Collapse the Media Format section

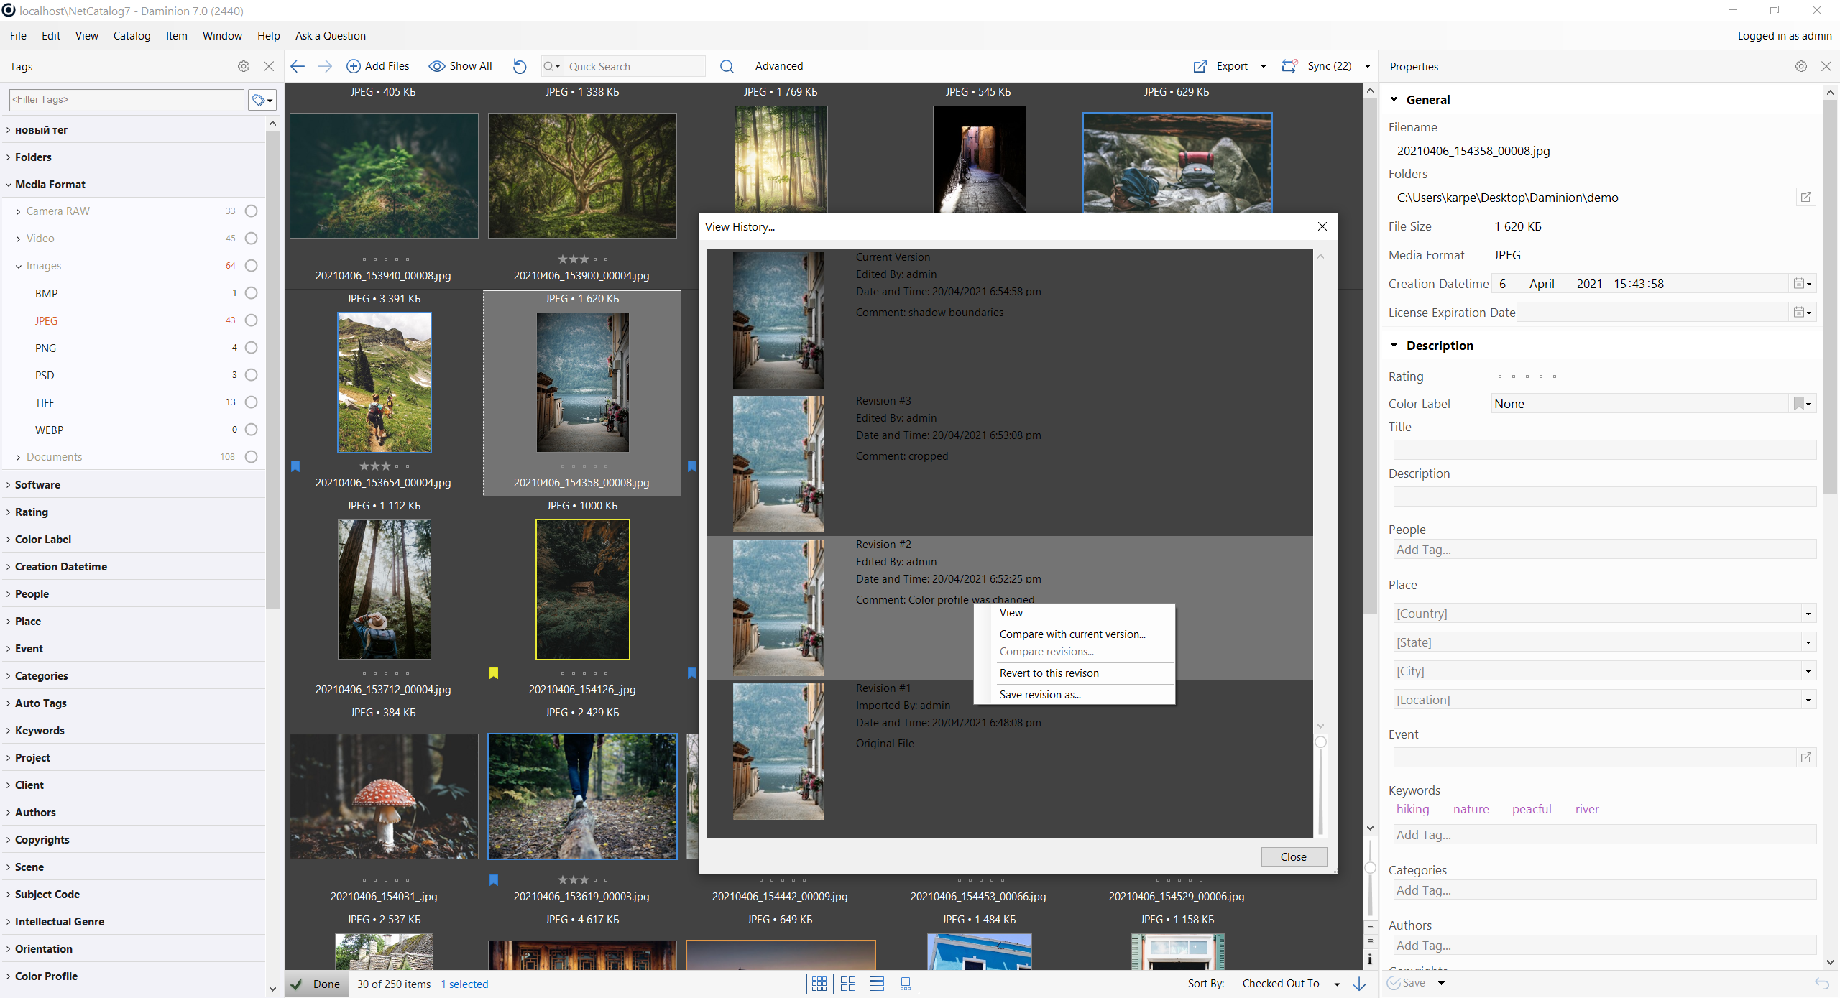(7, 184)
